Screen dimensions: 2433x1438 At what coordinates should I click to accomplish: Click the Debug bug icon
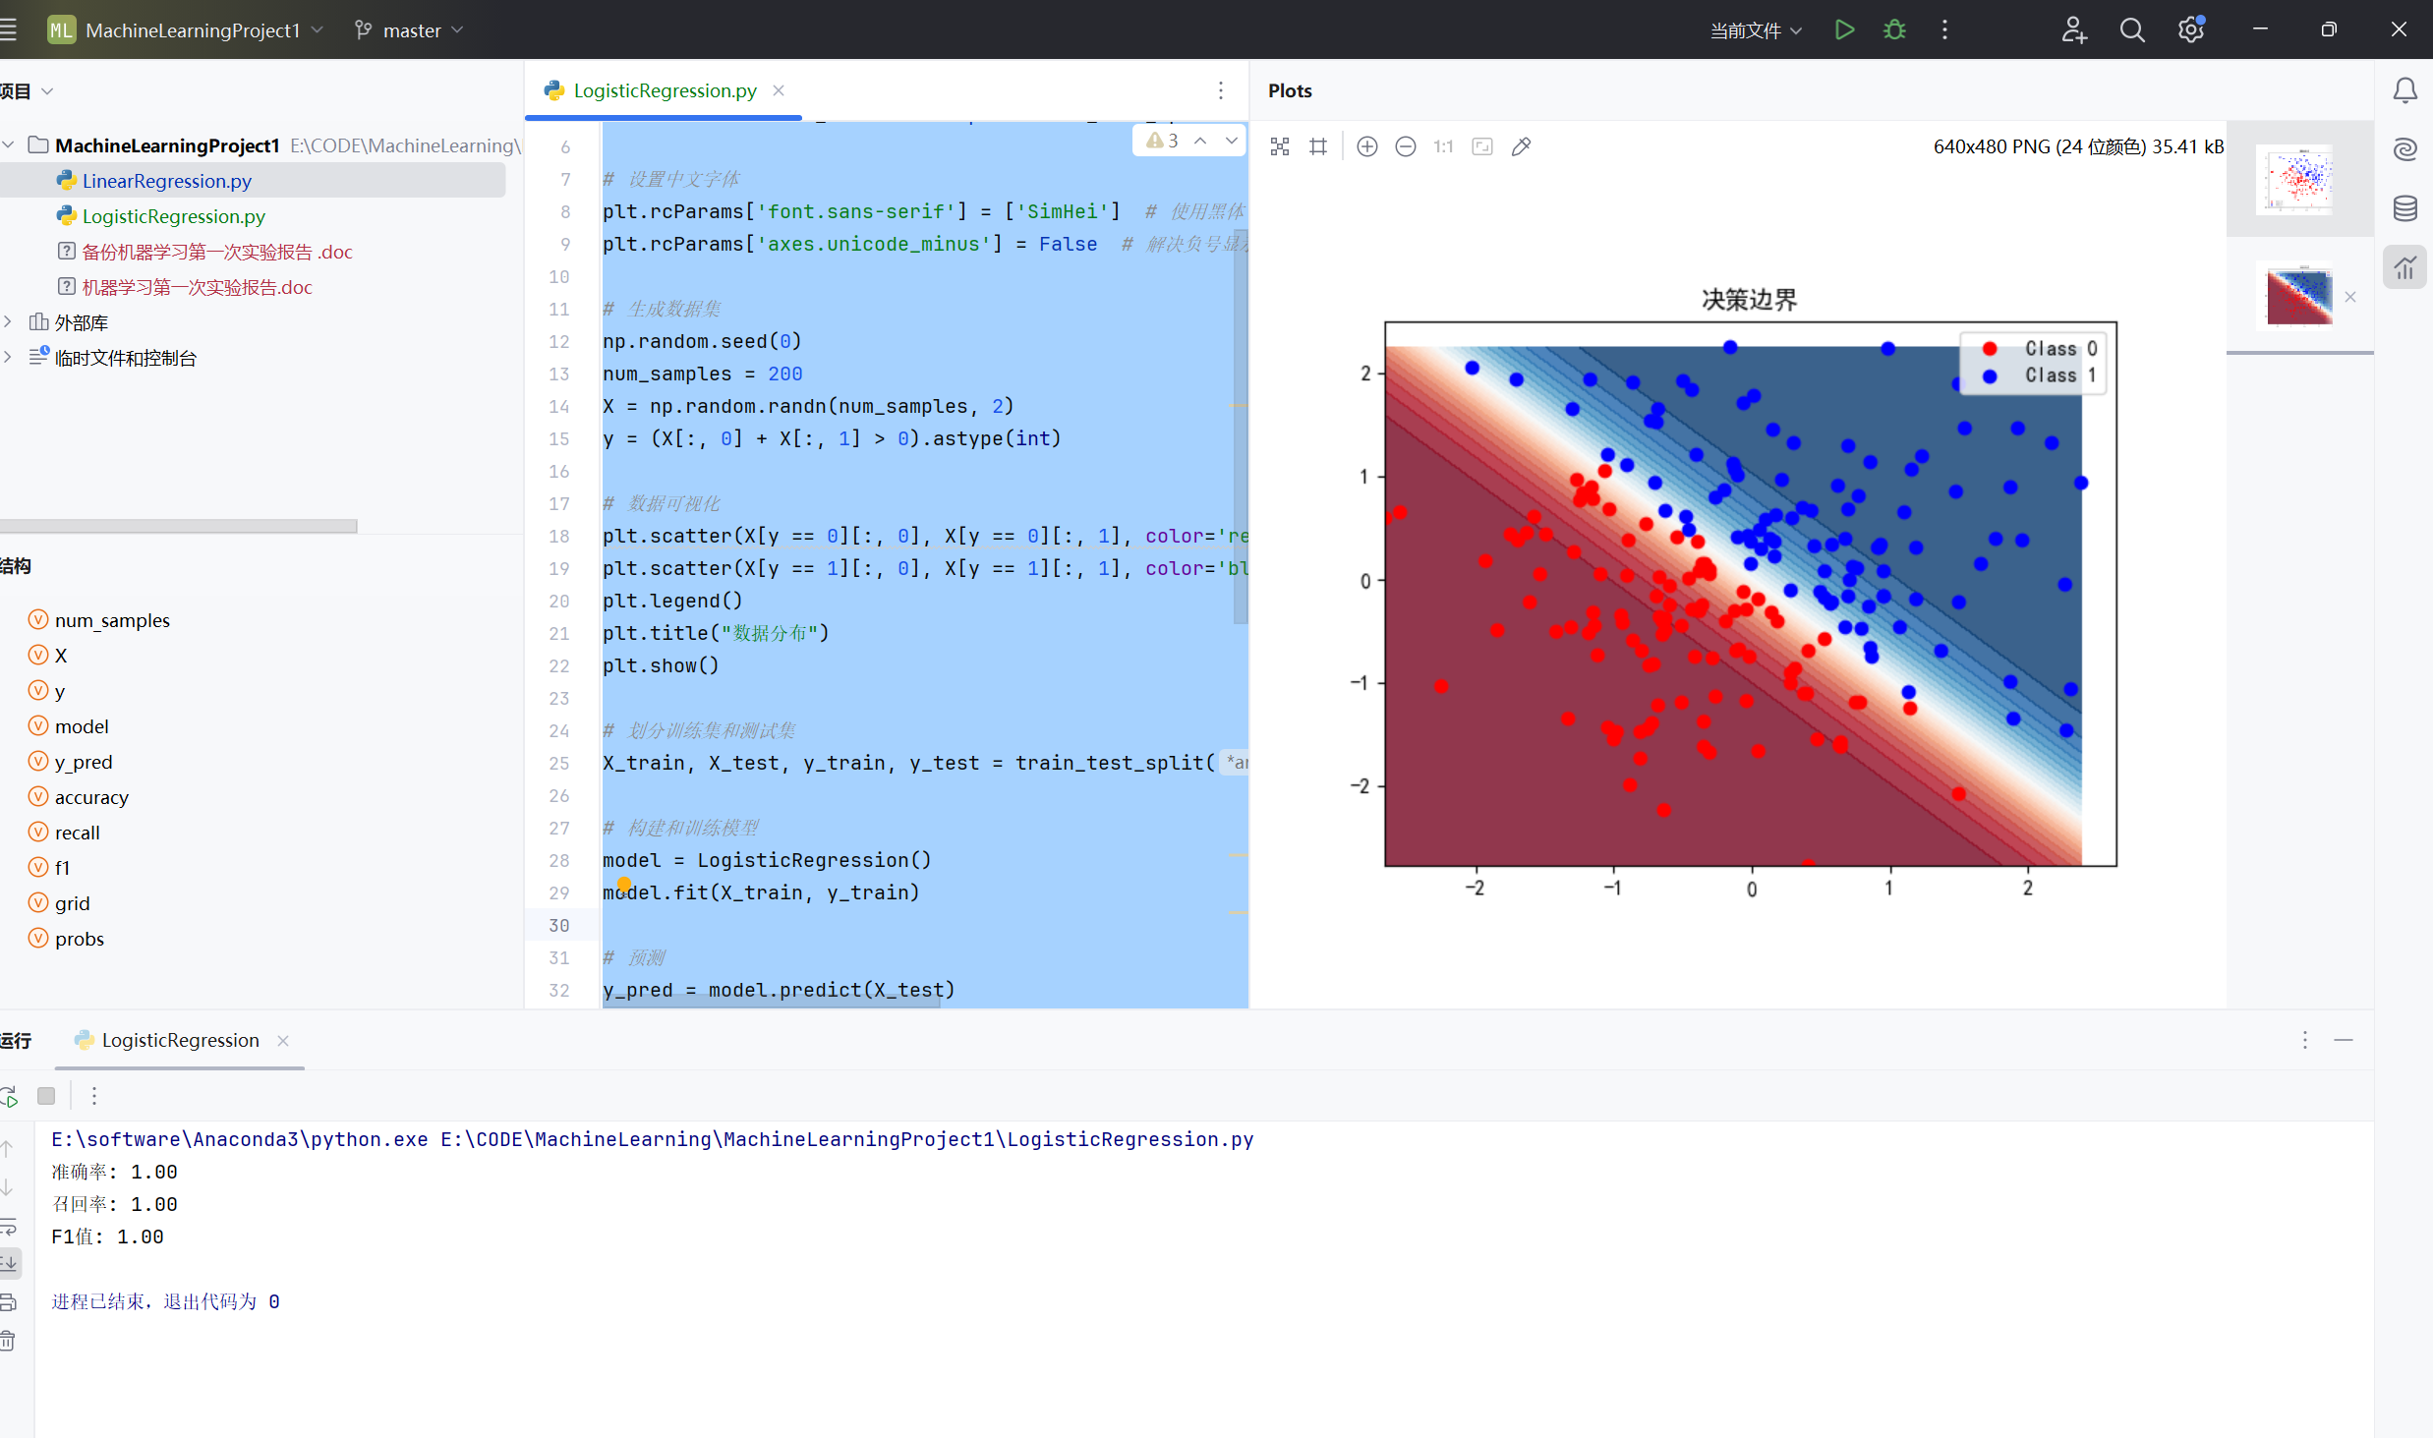pos(1894,29)
